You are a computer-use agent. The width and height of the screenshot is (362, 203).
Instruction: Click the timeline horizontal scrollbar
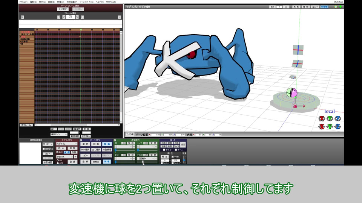click(77, 125)
